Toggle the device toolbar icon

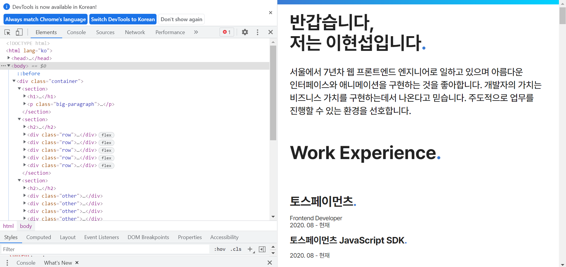pyautogui.click(x=19, y=32)
